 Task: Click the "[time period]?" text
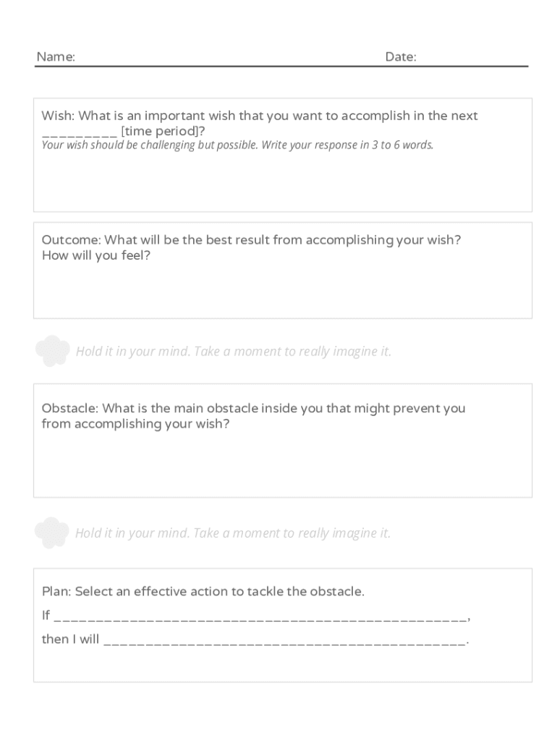click(163, 131)
